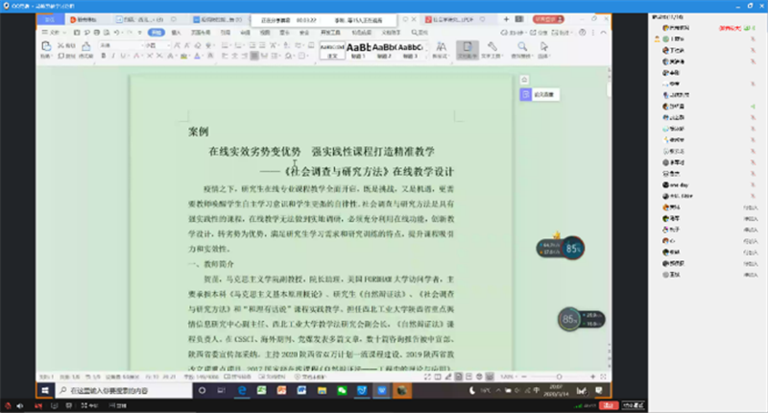Open WeChat from the taskbar
768x413 pixels.
pyautogui.click(x=342, y=391)
